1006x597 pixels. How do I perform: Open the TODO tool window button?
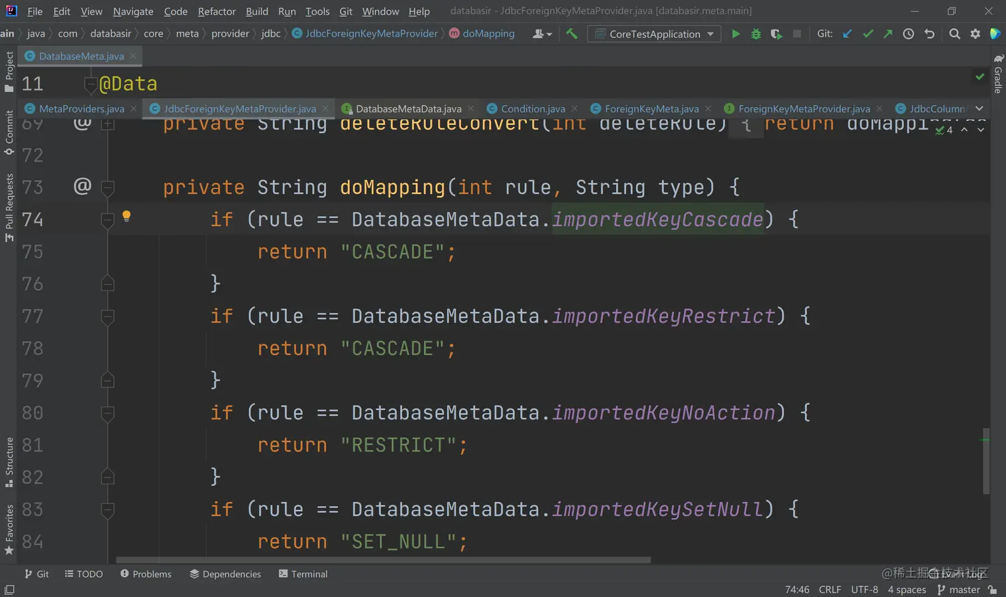[x=84, y=574]
